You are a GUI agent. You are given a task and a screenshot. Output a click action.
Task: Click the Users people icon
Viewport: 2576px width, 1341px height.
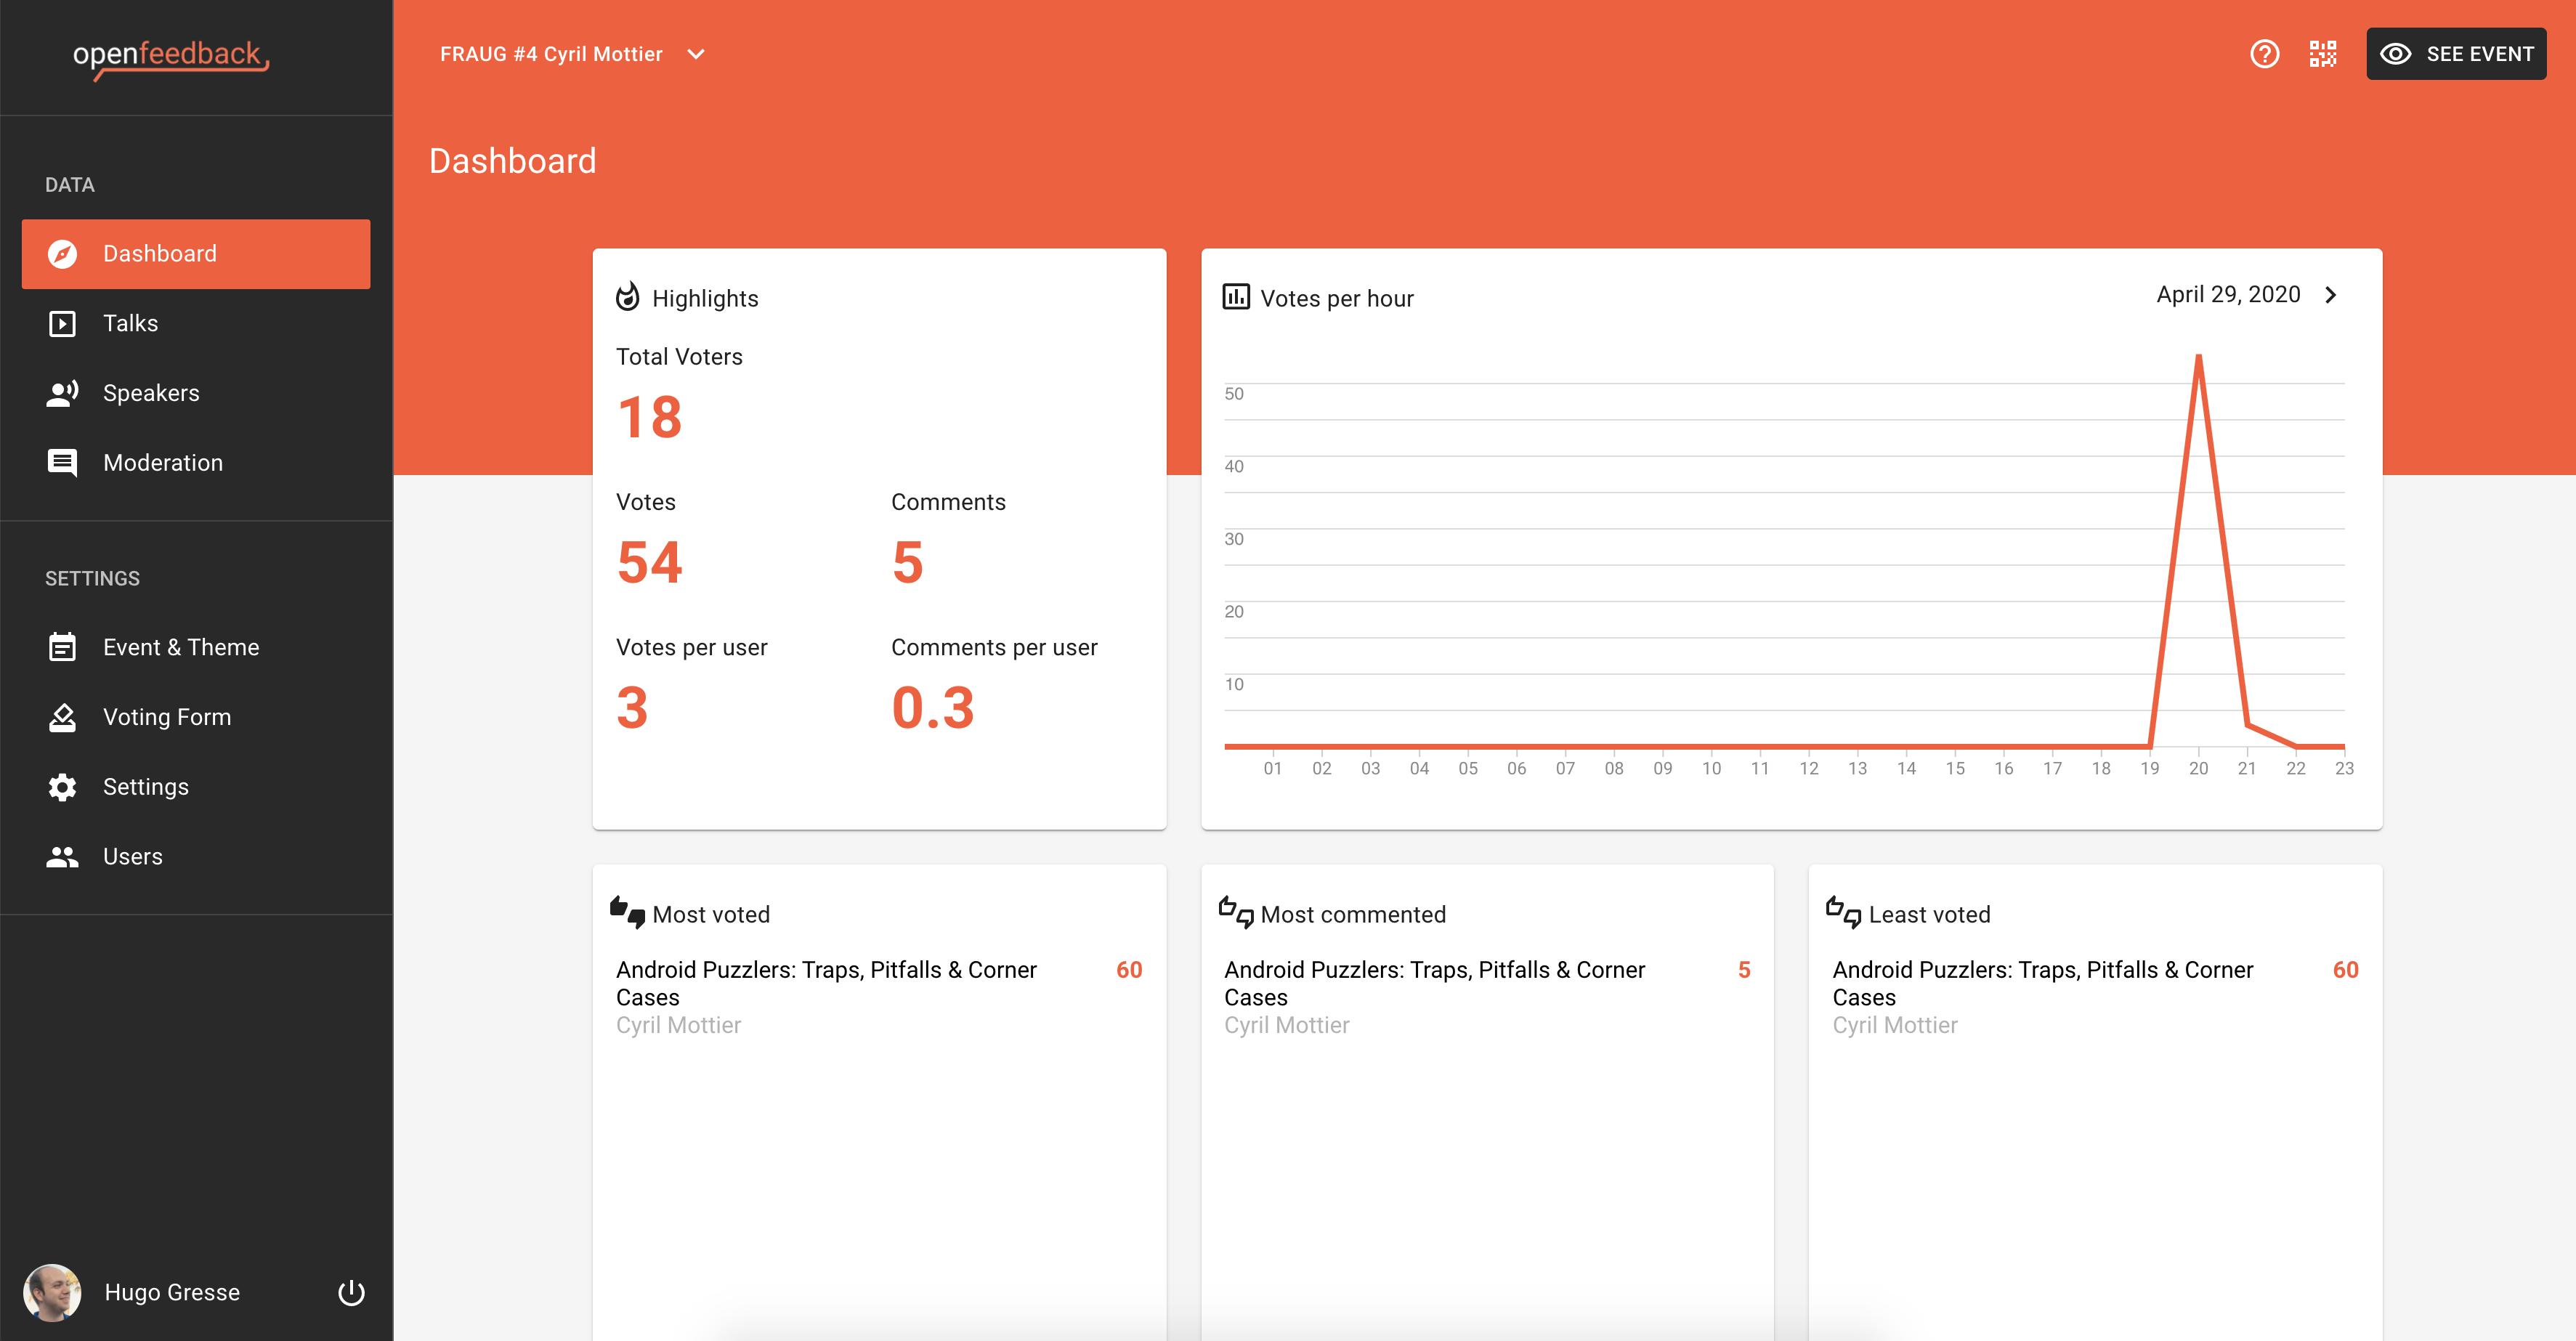pos(62,857)
